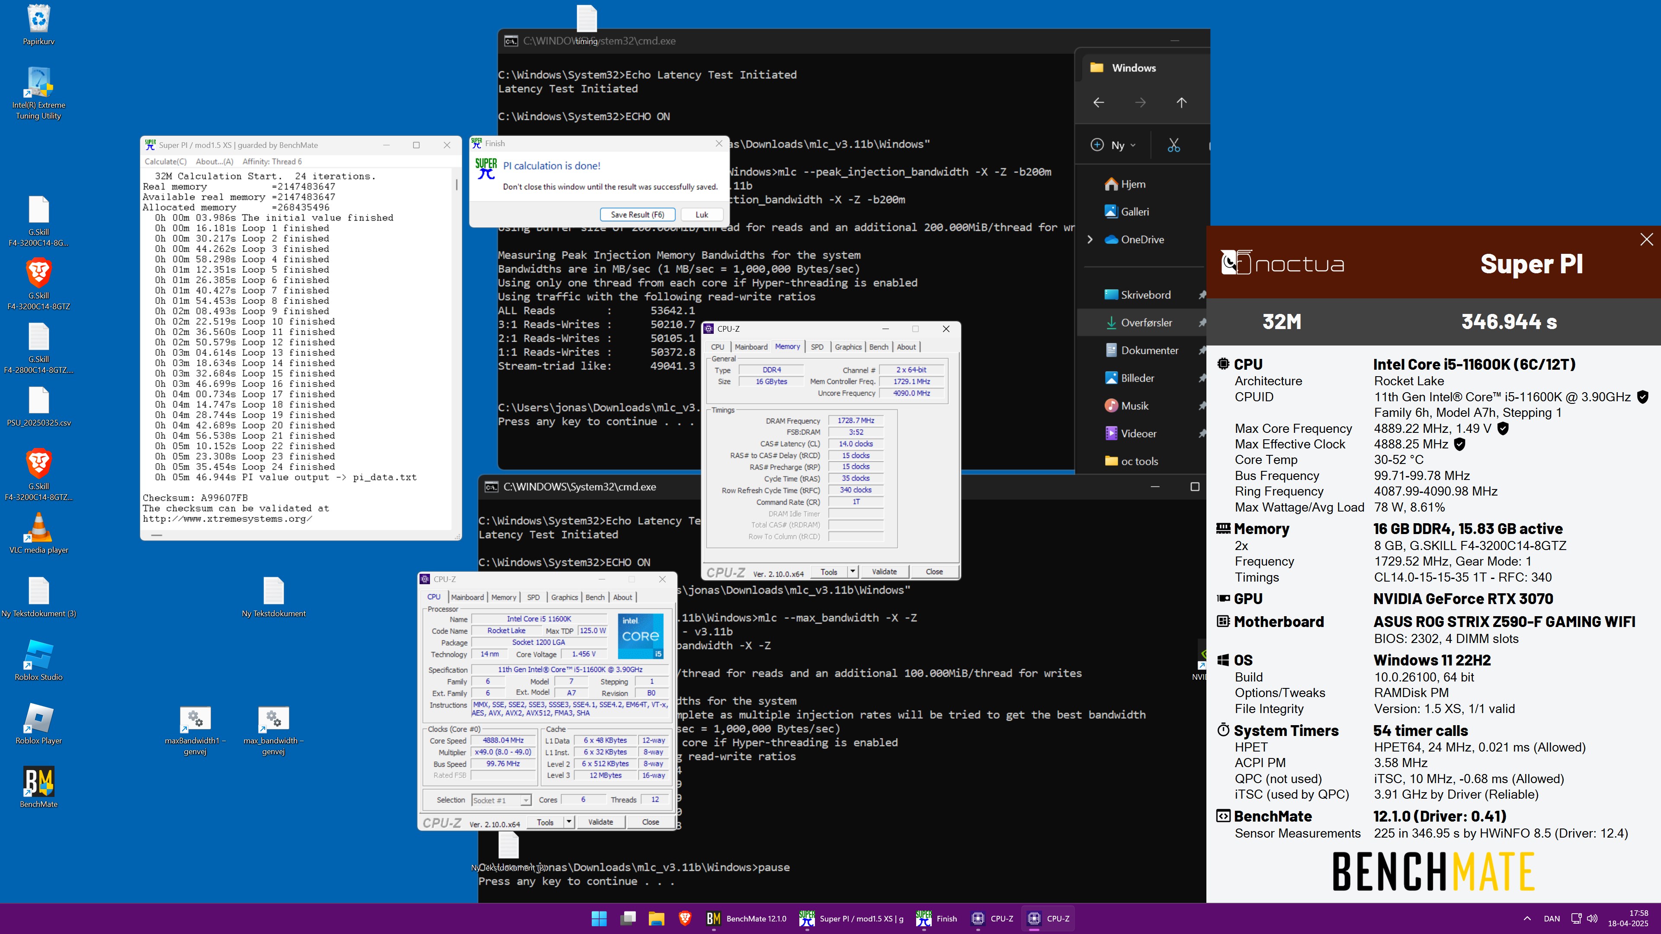
Task: Click Validate in the CPU-Z Memory window
Action: point(884,572)
